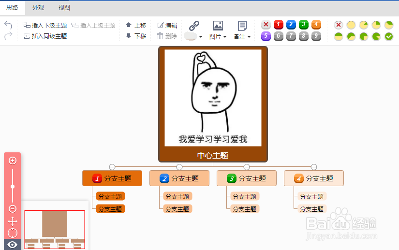Open the 备注 dropdown menu
This screenshot has height=250, width=399.
coord(242,37)
